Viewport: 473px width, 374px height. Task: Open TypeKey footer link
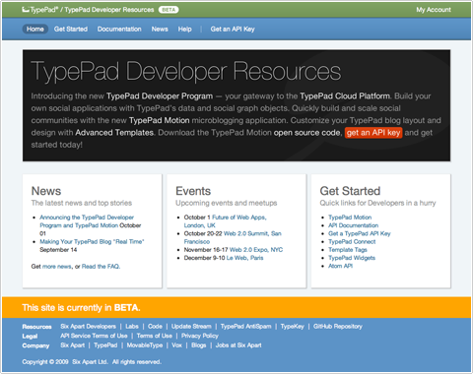pyautogui.click(x=293, y=327)
